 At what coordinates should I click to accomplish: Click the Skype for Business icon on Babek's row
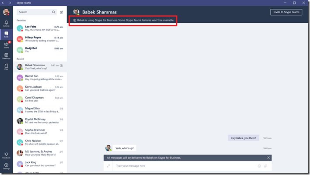click(62, 65)
